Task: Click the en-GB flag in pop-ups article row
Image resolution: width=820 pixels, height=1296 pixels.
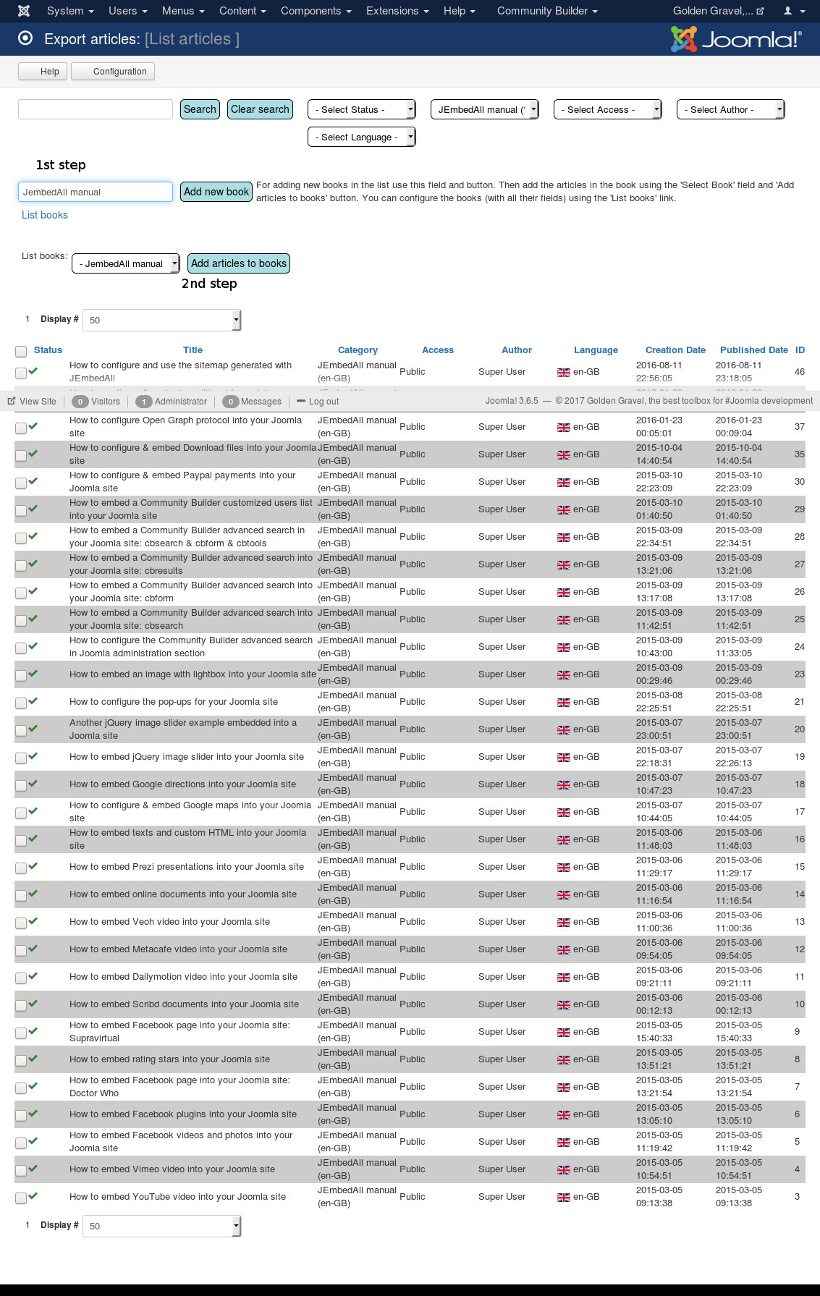Action: coord(564,703)
